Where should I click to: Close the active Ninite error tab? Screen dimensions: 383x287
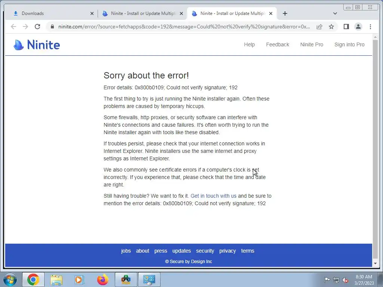click(271, 13)
